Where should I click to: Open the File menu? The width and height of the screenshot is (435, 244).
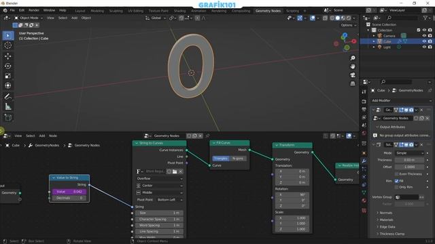coord(12,10)
